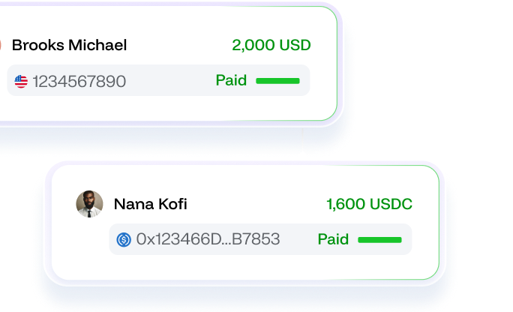Screen dimensions: 513x312
Task: Click Brooks Michael's green progress bar
Action: [x=277, y=80]
